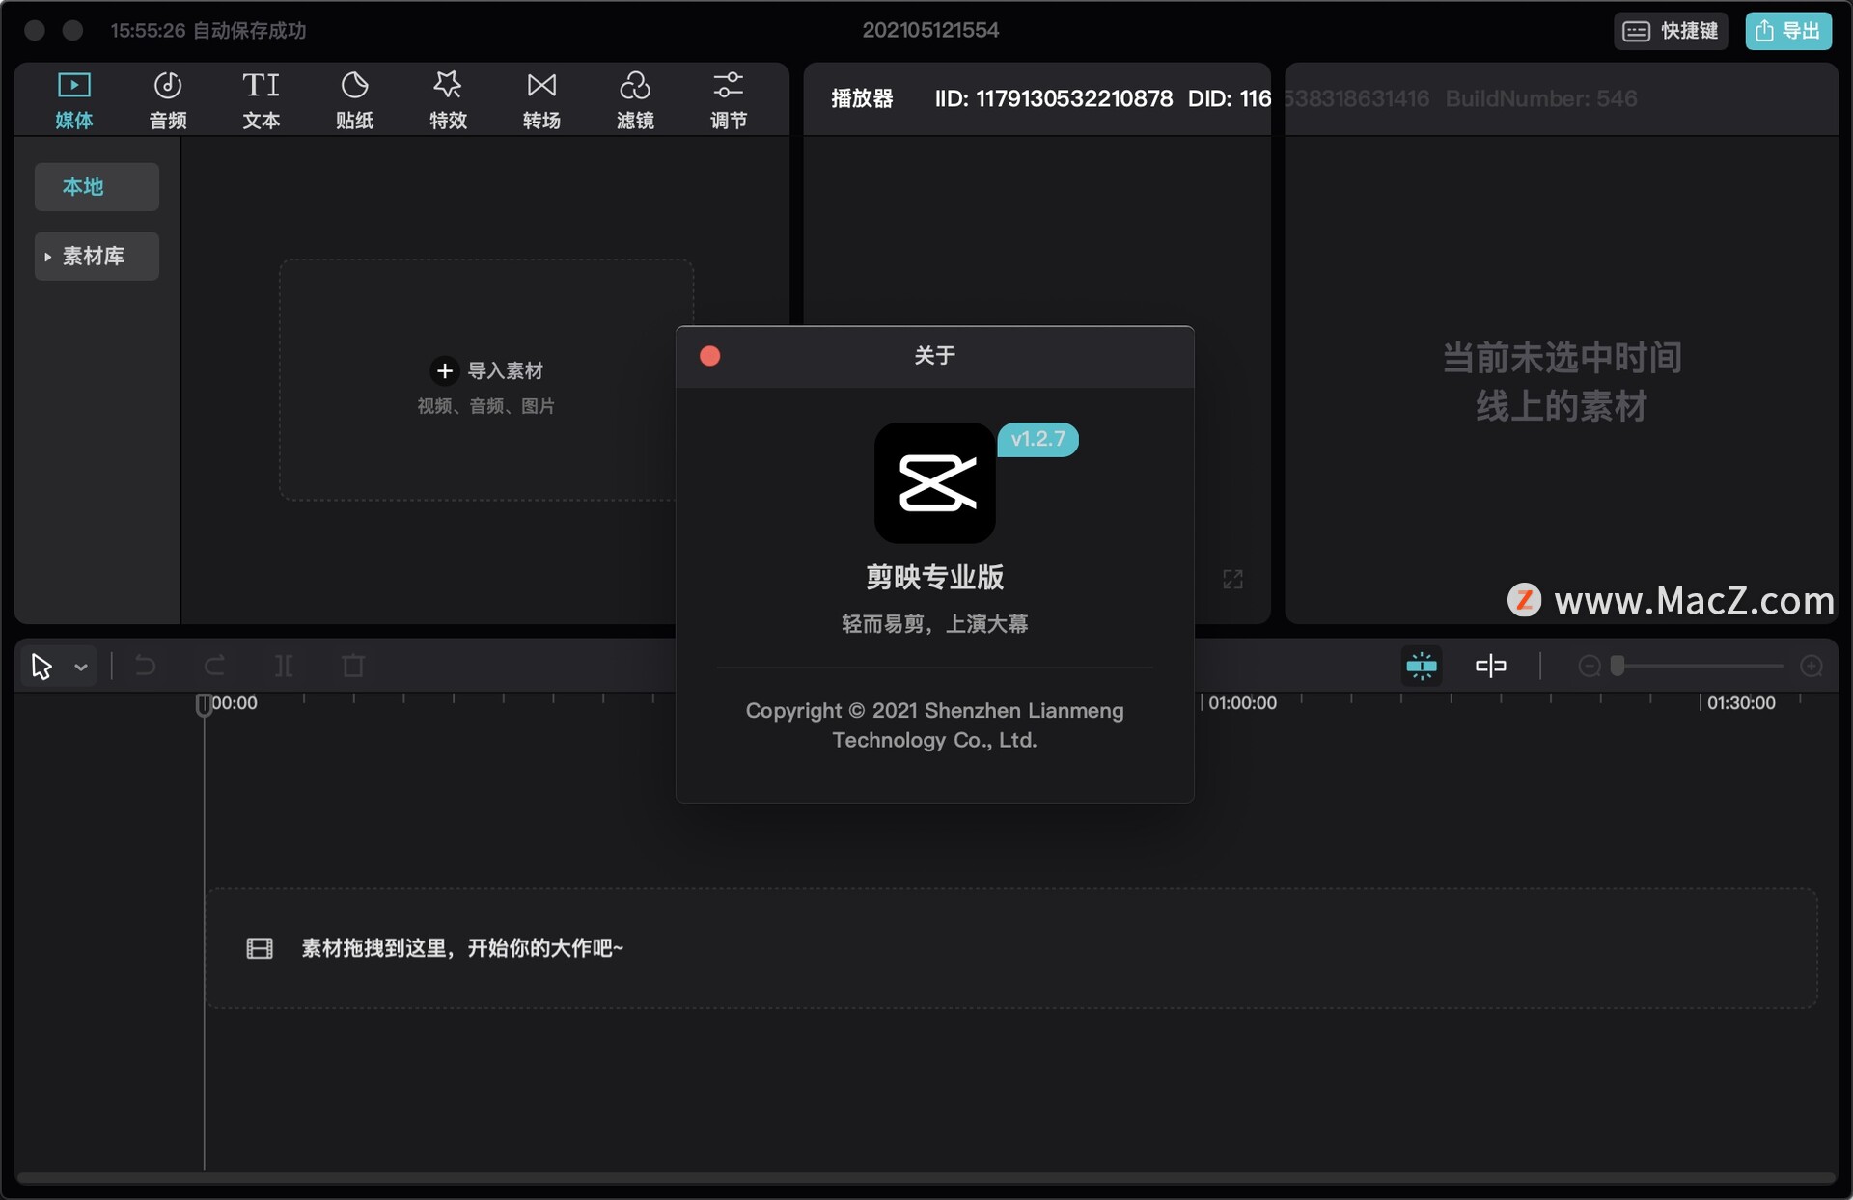Image resolution: width=1853 pixels, height=1200 pixels.
Task: Click the 01:30:00 timeline ruler mark
Action: pyautogui.click(x=1741, y=703)
